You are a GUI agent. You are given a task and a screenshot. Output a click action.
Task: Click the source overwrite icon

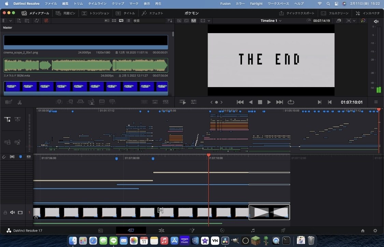[112, 102]
